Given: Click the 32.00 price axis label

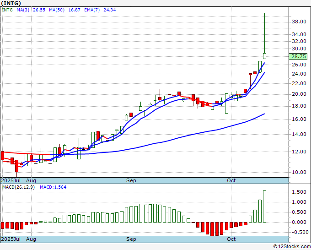Looking at the screenshot, I should pyautogui.click(x=299, y=41).
